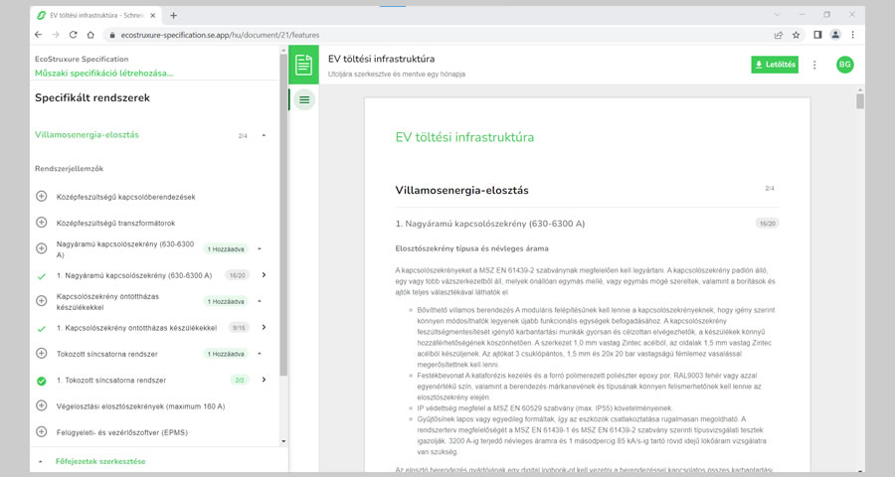This screenshot has width=895, height=477.
Task: Add Középfeszültségű kapcsolóberendezések with its plus icon
Action: tap(41, 197)
